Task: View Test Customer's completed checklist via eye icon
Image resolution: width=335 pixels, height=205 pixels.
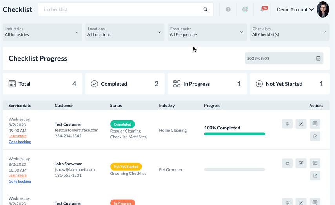Action: pos(287,124)
